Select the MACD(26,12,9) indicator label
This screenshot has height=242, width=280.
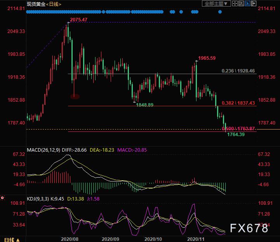click(43, 150)
